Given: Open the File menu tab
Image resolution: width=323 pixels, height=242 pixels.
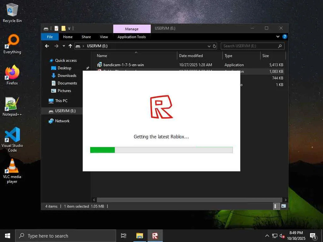Looking at the screenshot, I should coord(50,37).
